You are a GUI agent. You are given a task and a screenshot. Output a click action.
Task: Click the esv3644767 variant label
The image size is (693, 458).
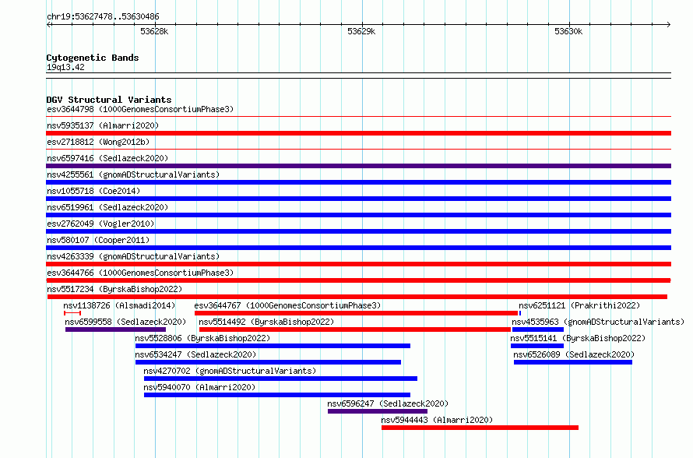pos(287,305)
